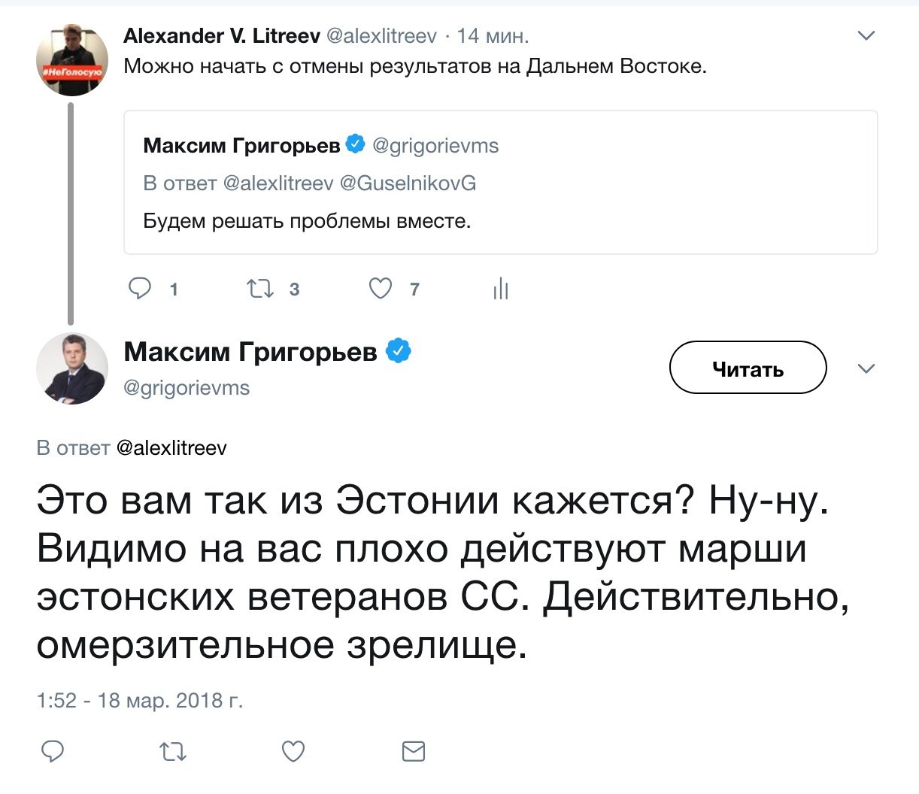
Task: Like Alexander Litreev's tweet
Action: point(381,289)
